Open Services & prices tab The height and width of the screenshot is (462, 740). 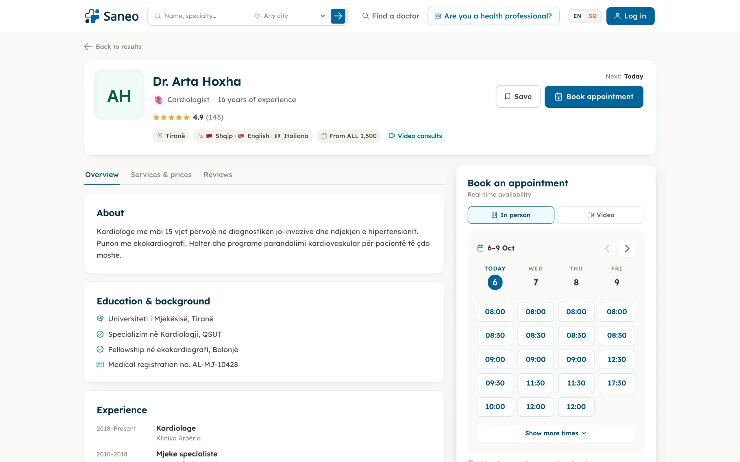coord(161,175)
